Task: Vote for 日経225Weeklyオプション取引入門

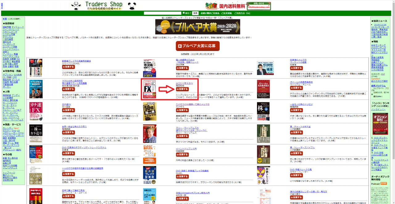Action: [182, 198]
